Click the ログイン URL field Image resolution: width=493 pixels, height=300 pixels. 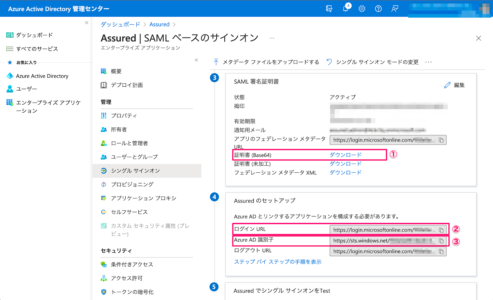click(388, 230)
